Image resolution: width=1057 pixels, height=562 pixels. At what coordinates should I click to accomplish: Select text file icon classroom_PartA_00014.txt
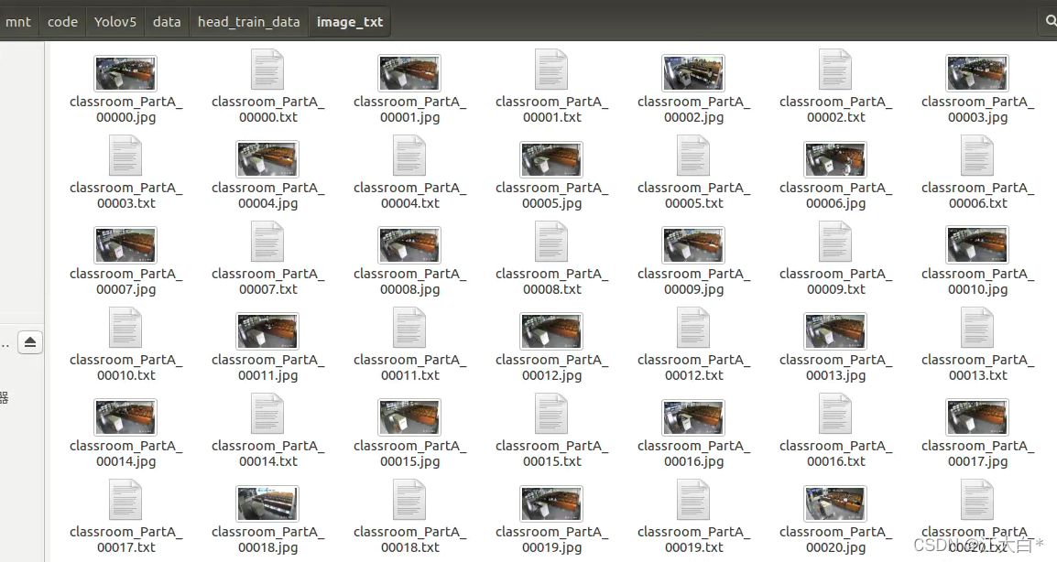(x=267, y=414)
